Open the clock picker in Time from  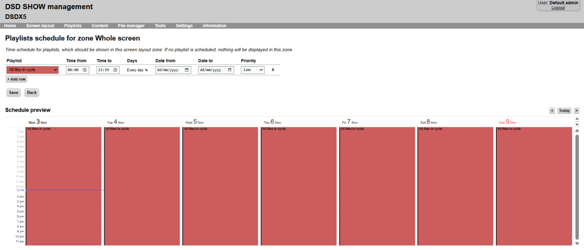click(x=85, y=70)
